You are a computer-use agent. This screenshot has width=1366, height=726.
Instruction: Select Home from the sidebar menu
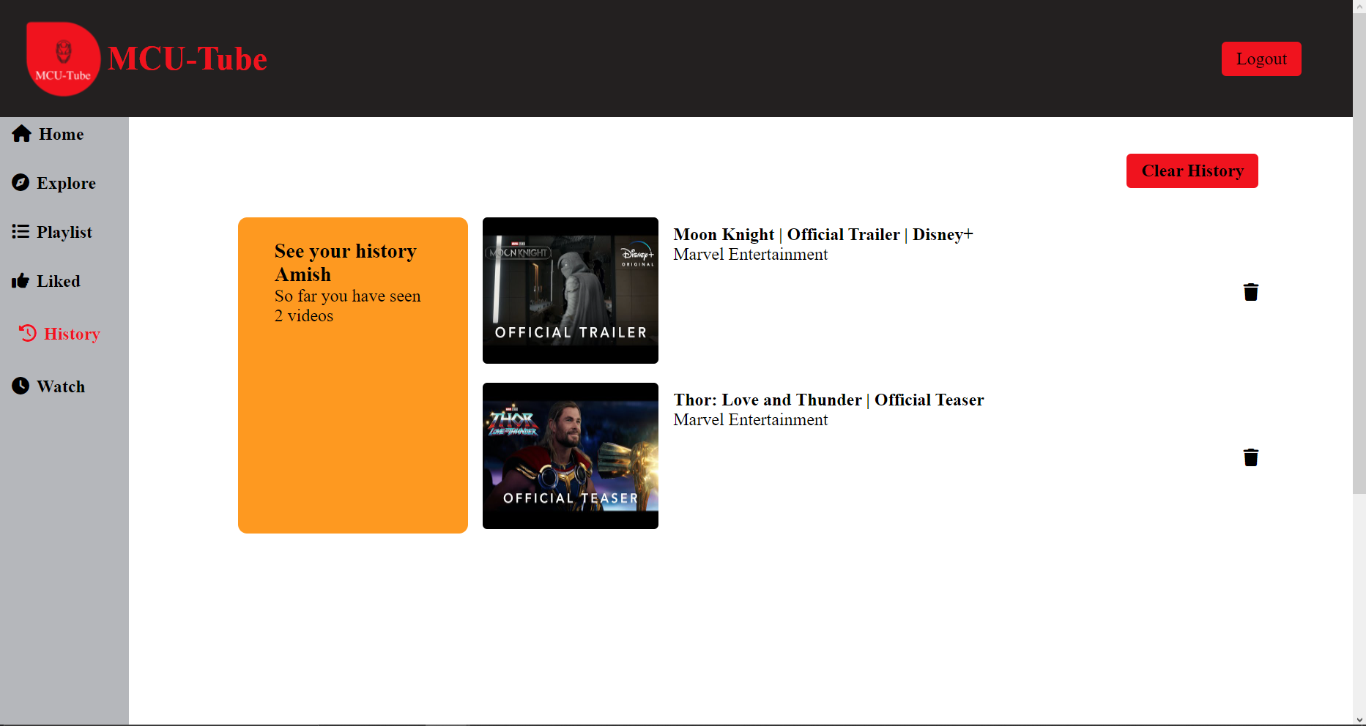[x=60, y=134]
